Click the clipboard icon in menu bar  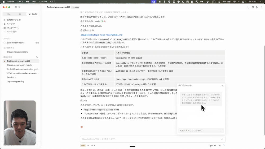(192, 2)
